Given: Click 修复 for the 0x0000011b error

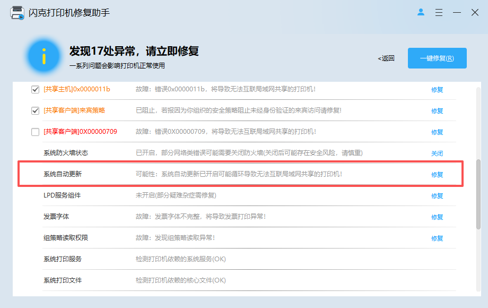Looking at the screenshot, I should (437, 90).
